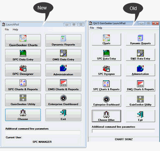Image resolution: width=160 pixels, height=151 pixels.
Task: Open Enterprise Dashboard in old LaunchPad
Action: click(106, 101)
